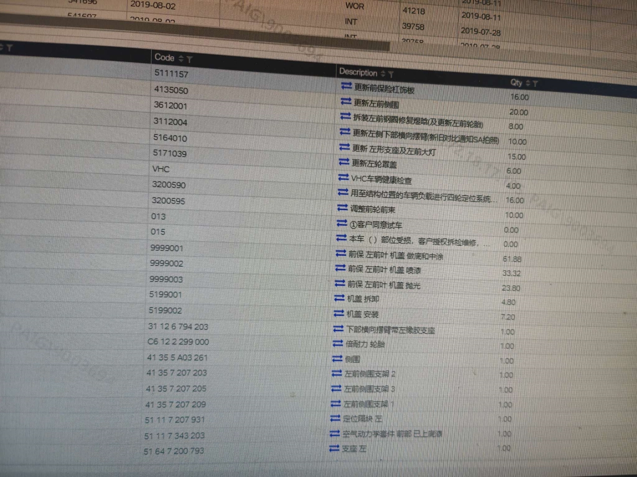Click swap icon in row 51 11 7 343 203
This screenshot has height=477, width=637.
335,434
